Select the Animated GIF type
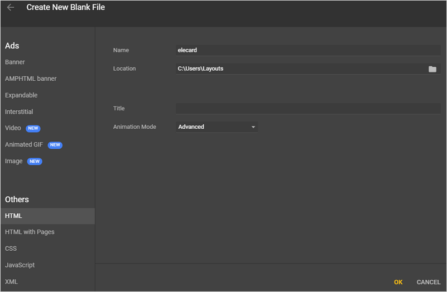Viewport: 447px width, 292px height. tap(24, 144)
